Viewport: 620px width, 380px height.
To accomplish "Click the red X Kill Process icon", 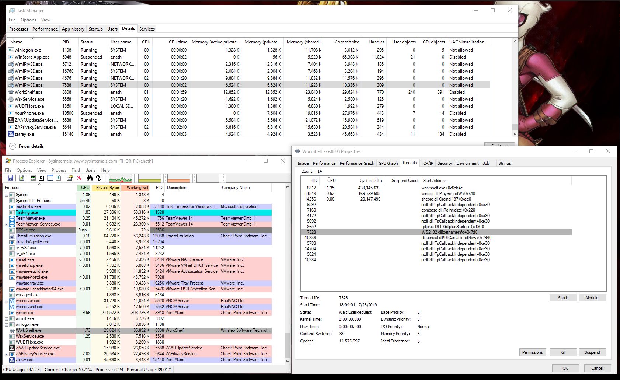I will 79,178.
